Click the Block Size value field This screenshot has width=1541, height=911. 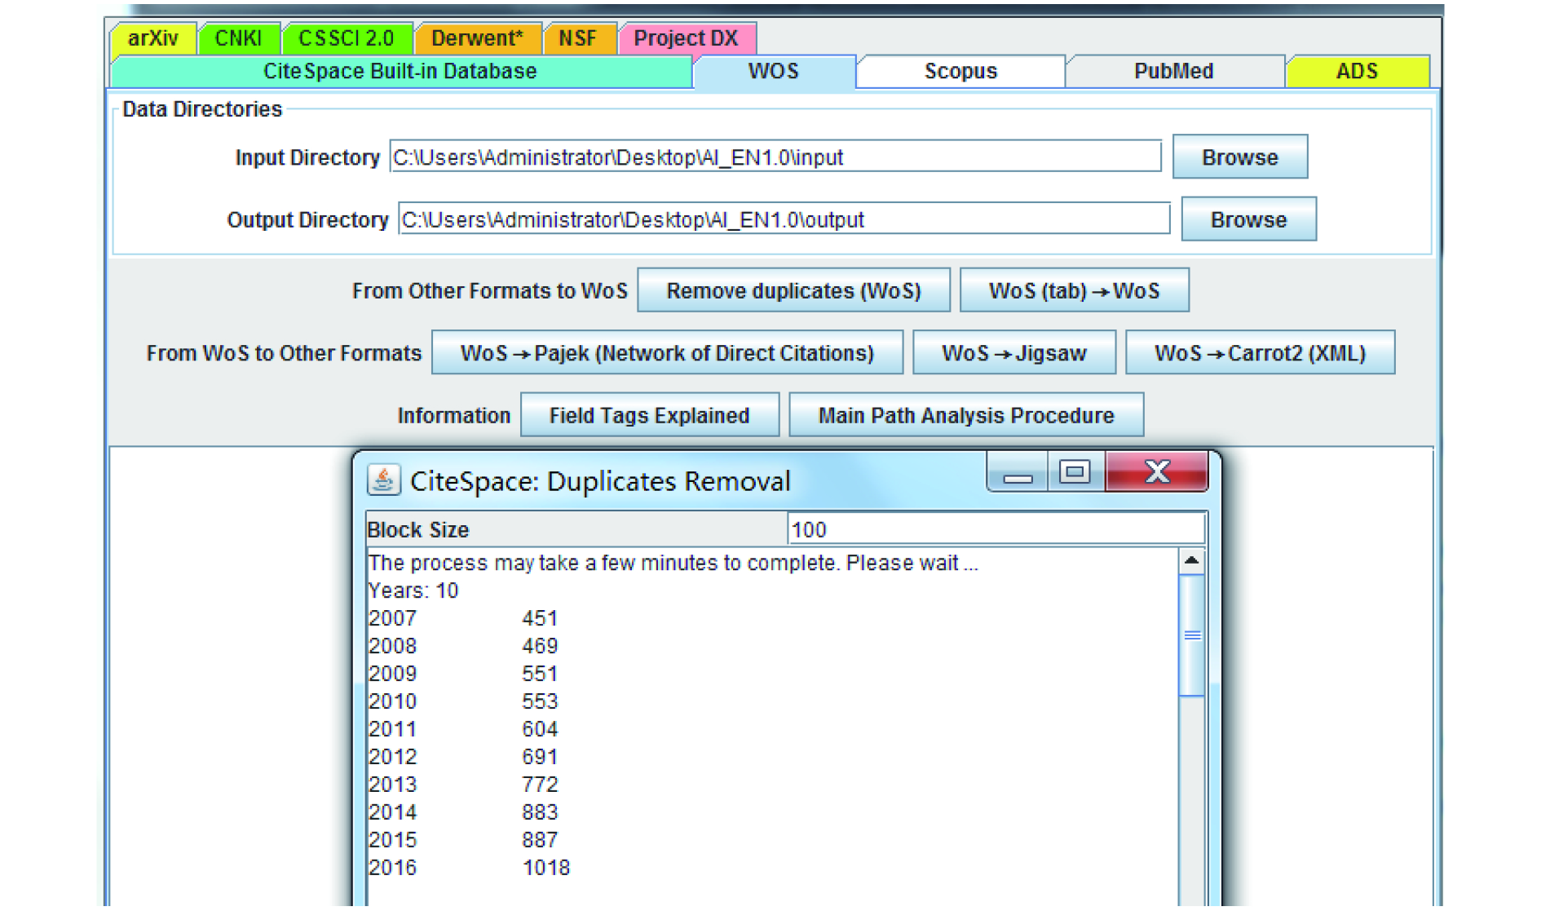[996, 529]
